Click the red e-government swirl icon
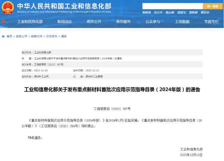The image size is (224, 161). [x=4, y=22]
